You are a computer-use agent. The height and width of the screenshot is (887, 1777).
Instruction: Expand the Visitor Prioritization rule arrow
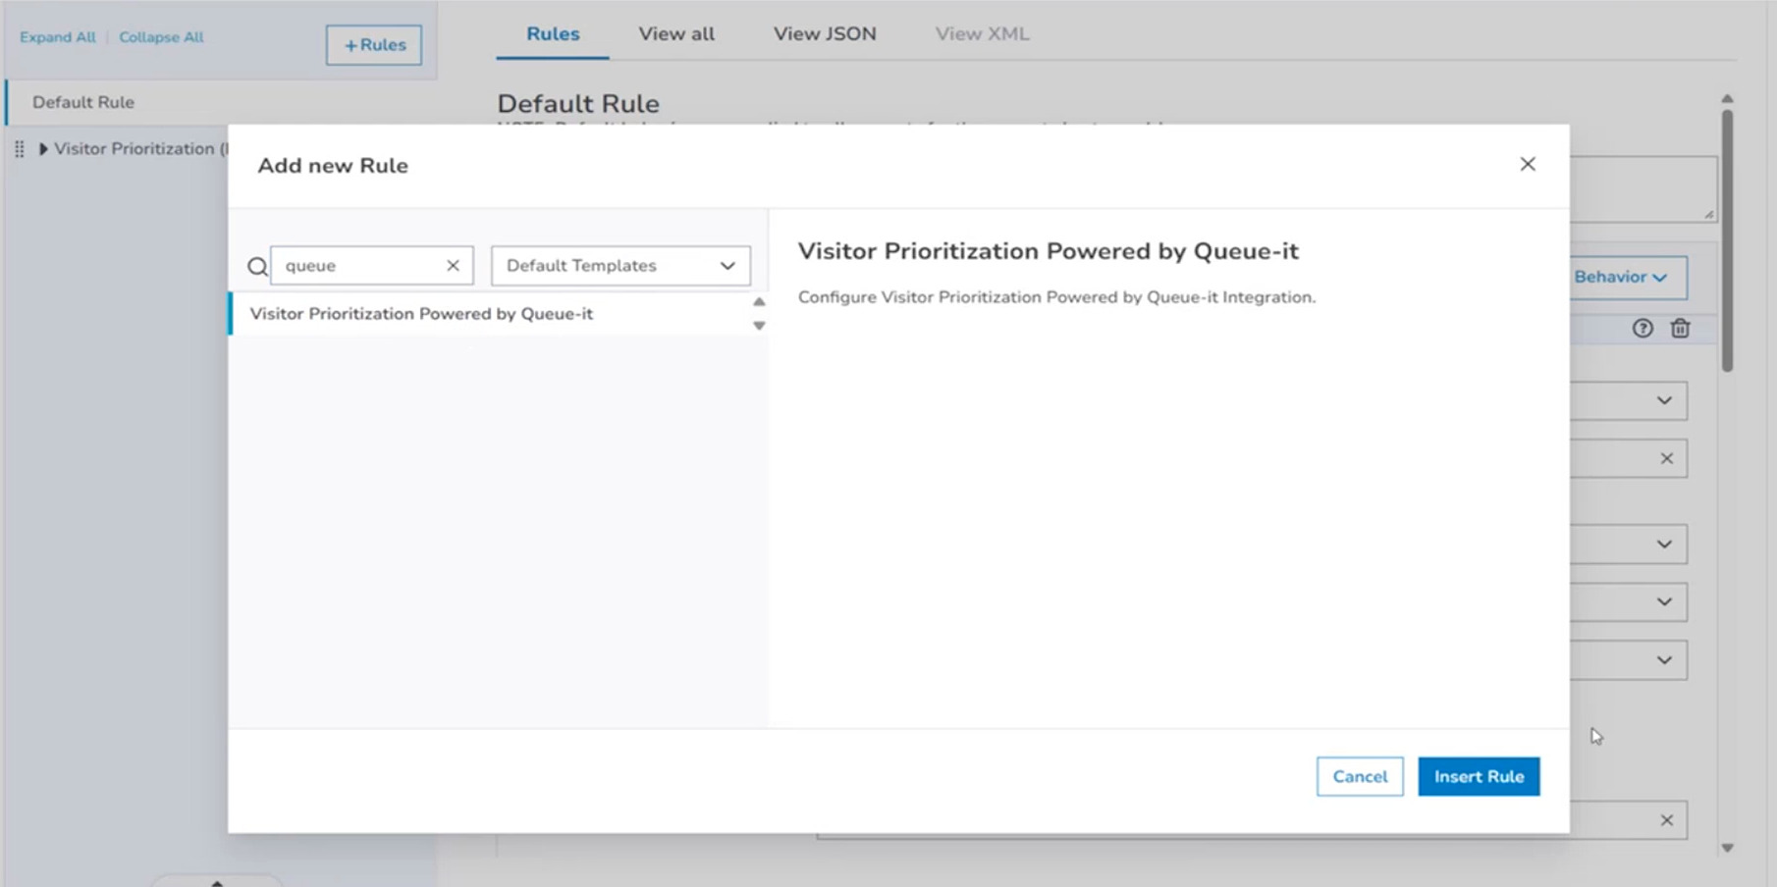point(43,149)
